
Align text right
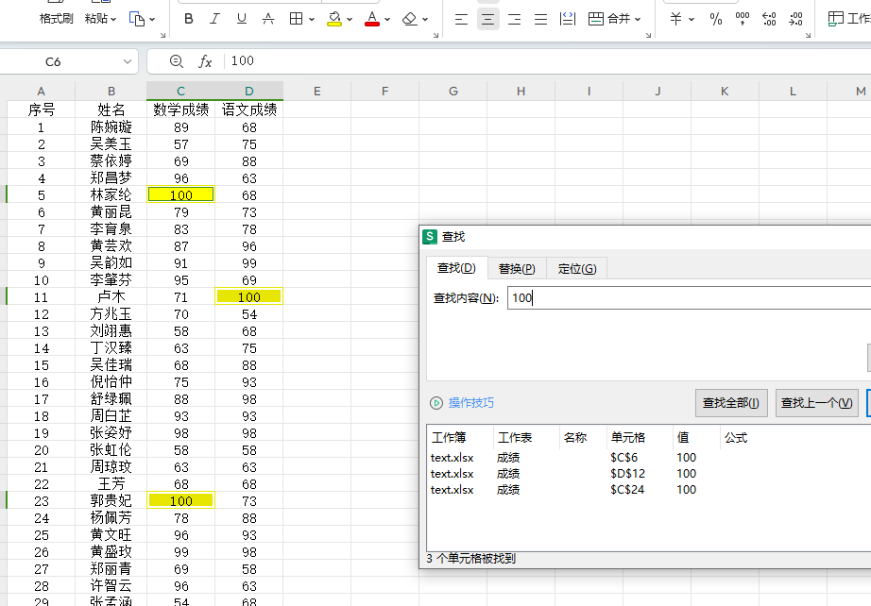514,20
